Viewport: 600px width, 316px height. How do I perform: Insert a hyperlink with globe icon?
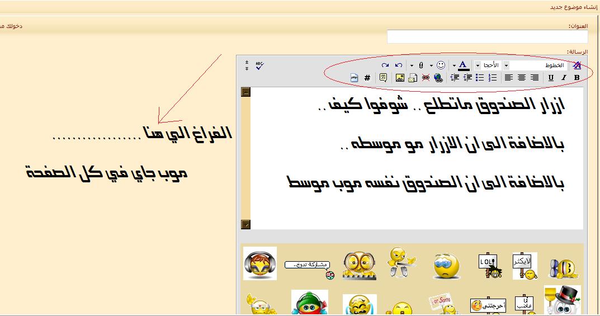tap(438, 78)
